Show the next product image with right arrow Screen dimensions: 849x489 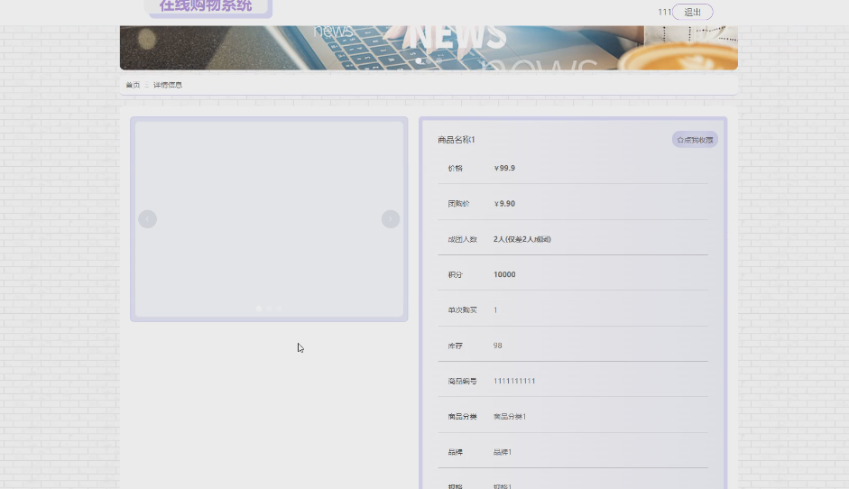(391, 218)
